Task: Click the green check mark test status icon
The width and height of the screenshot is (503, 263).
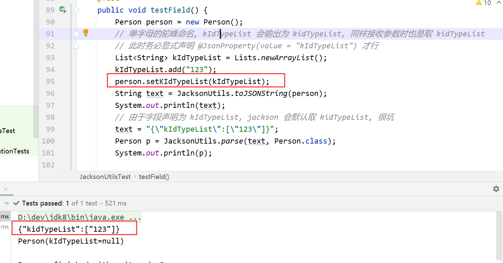Action: (x=16, y=203)
